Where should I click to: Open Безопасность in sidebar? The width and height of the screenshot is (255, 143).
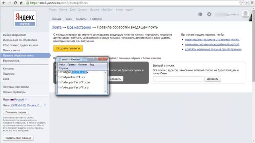point(11,61)
